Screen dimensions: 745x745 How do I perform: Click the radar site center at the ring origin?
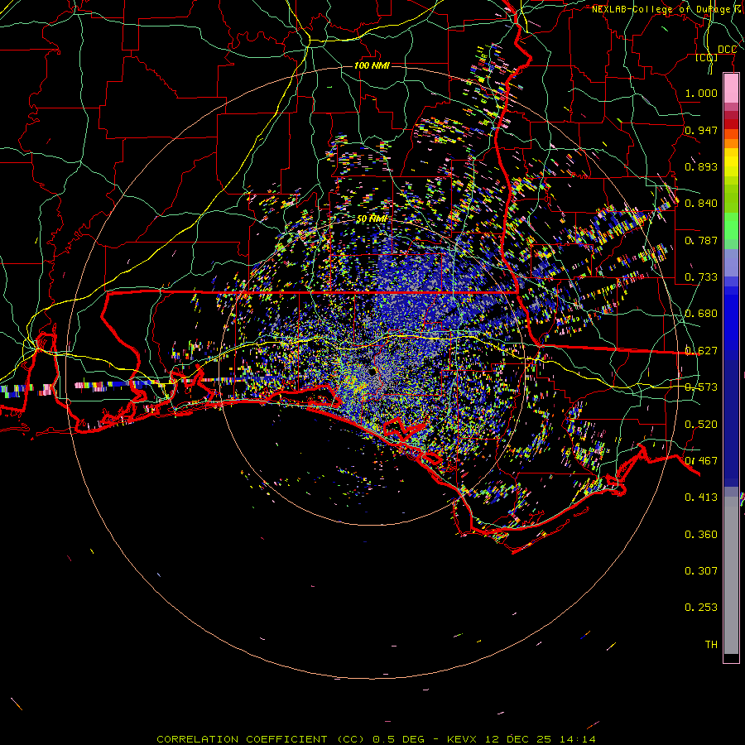coord(372,372)
